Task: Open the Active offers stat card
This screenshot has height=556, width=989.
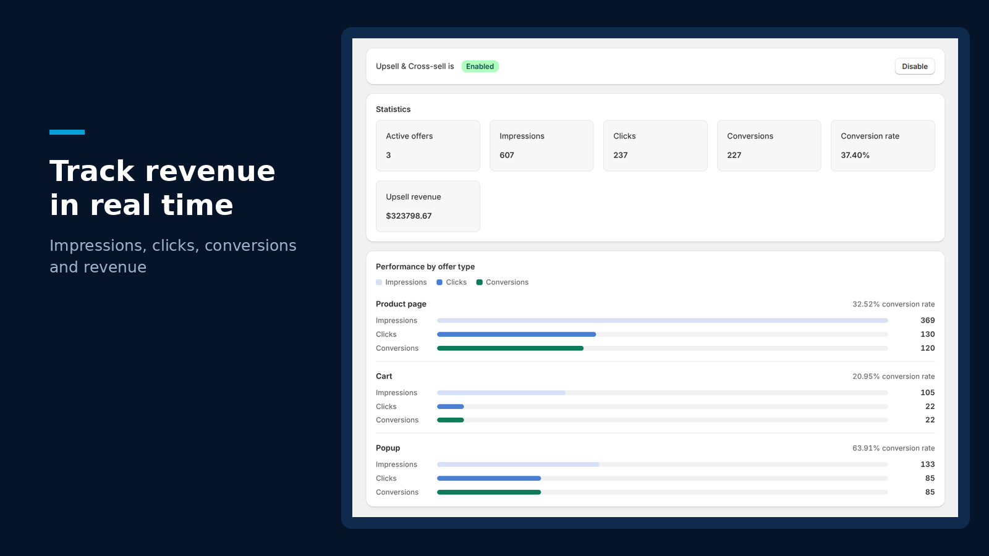Action: 428,146
